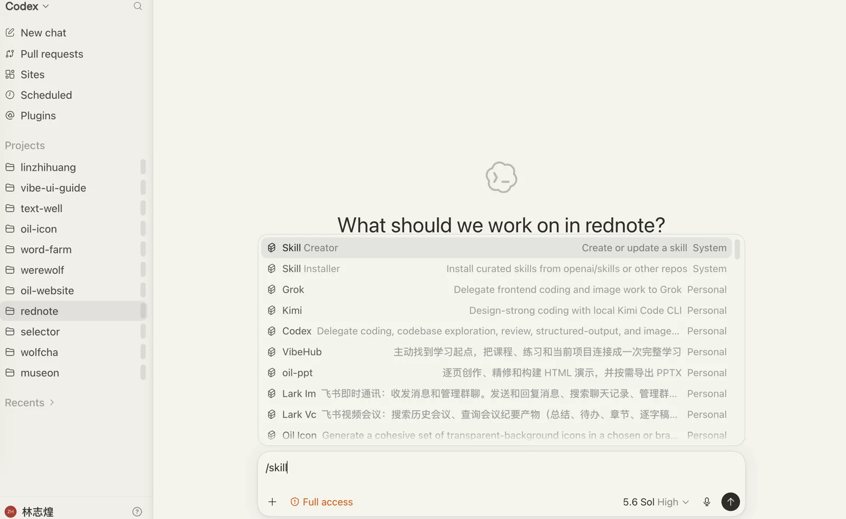846x519 pixels.
Task: Open the help question mark icon
Action: [x=137, y=512]
